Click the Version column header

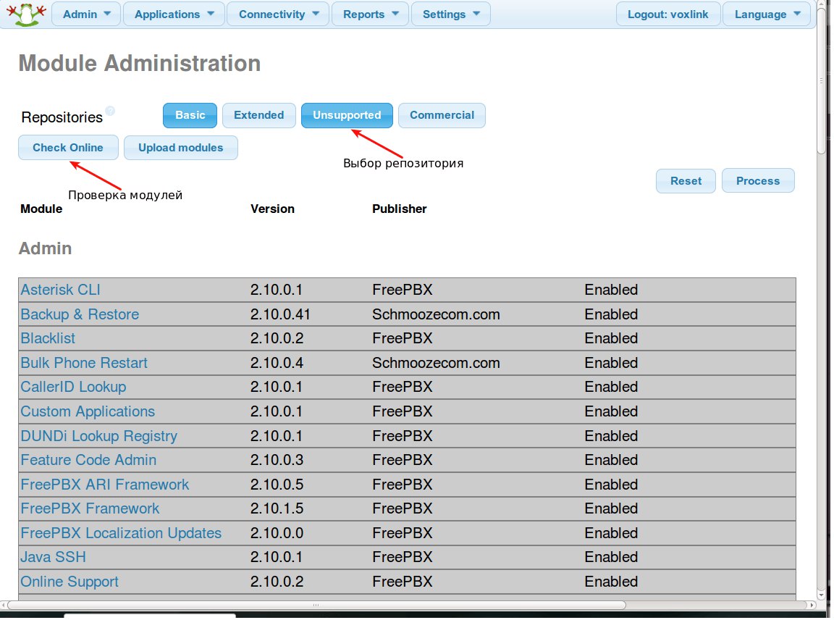click(272, 209)
